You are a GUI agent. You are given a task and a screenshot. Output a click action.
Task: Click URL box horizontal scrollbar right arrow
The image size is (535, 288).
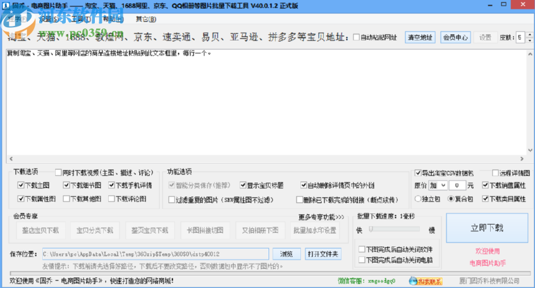tap(522, 159)
